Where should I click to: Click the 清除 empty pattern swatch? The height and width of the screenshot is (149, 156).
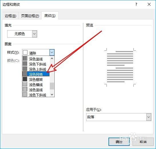[25, 52]
